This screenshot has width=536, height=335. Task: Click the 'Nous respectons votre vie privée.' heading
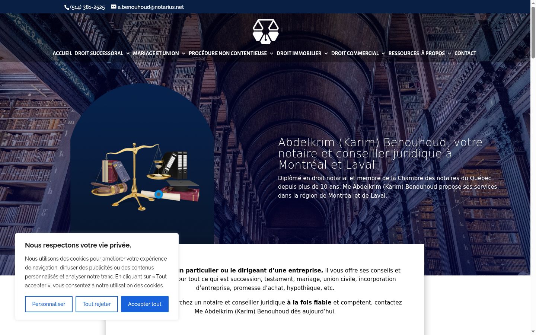pyautogui.click(x=78, y=245)
